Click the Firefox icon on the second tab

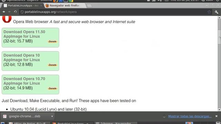click(x=47, y=6)
